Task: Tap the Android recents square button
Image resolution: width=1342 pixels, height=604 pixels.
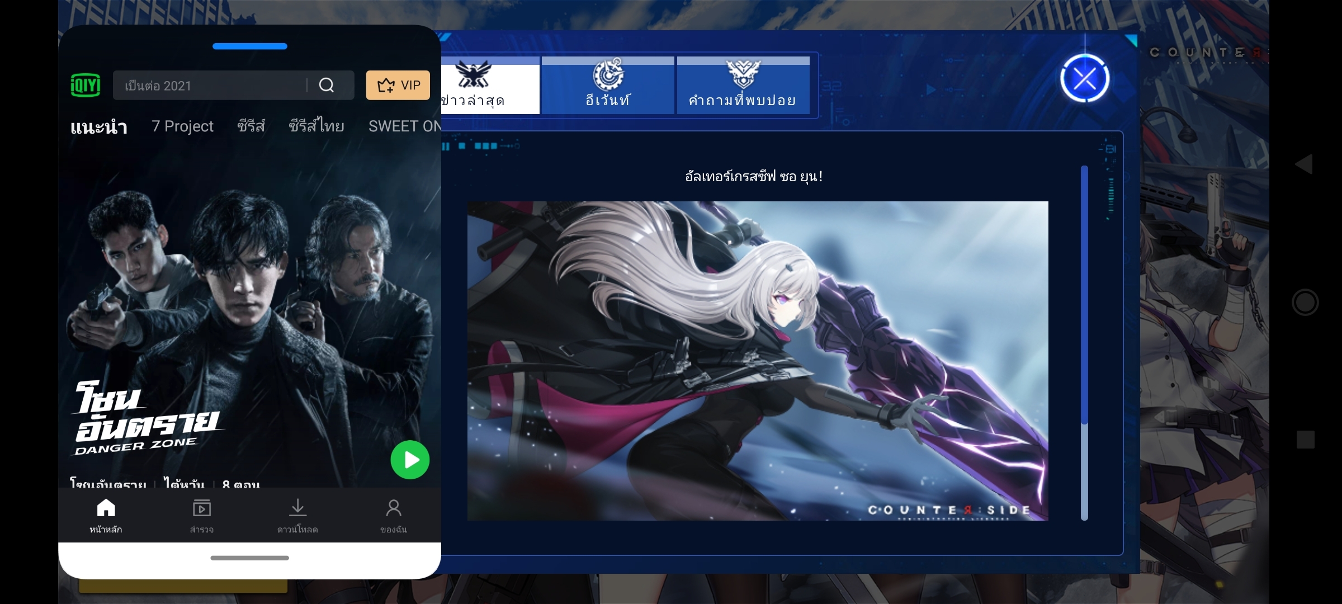Action: 1306,440
